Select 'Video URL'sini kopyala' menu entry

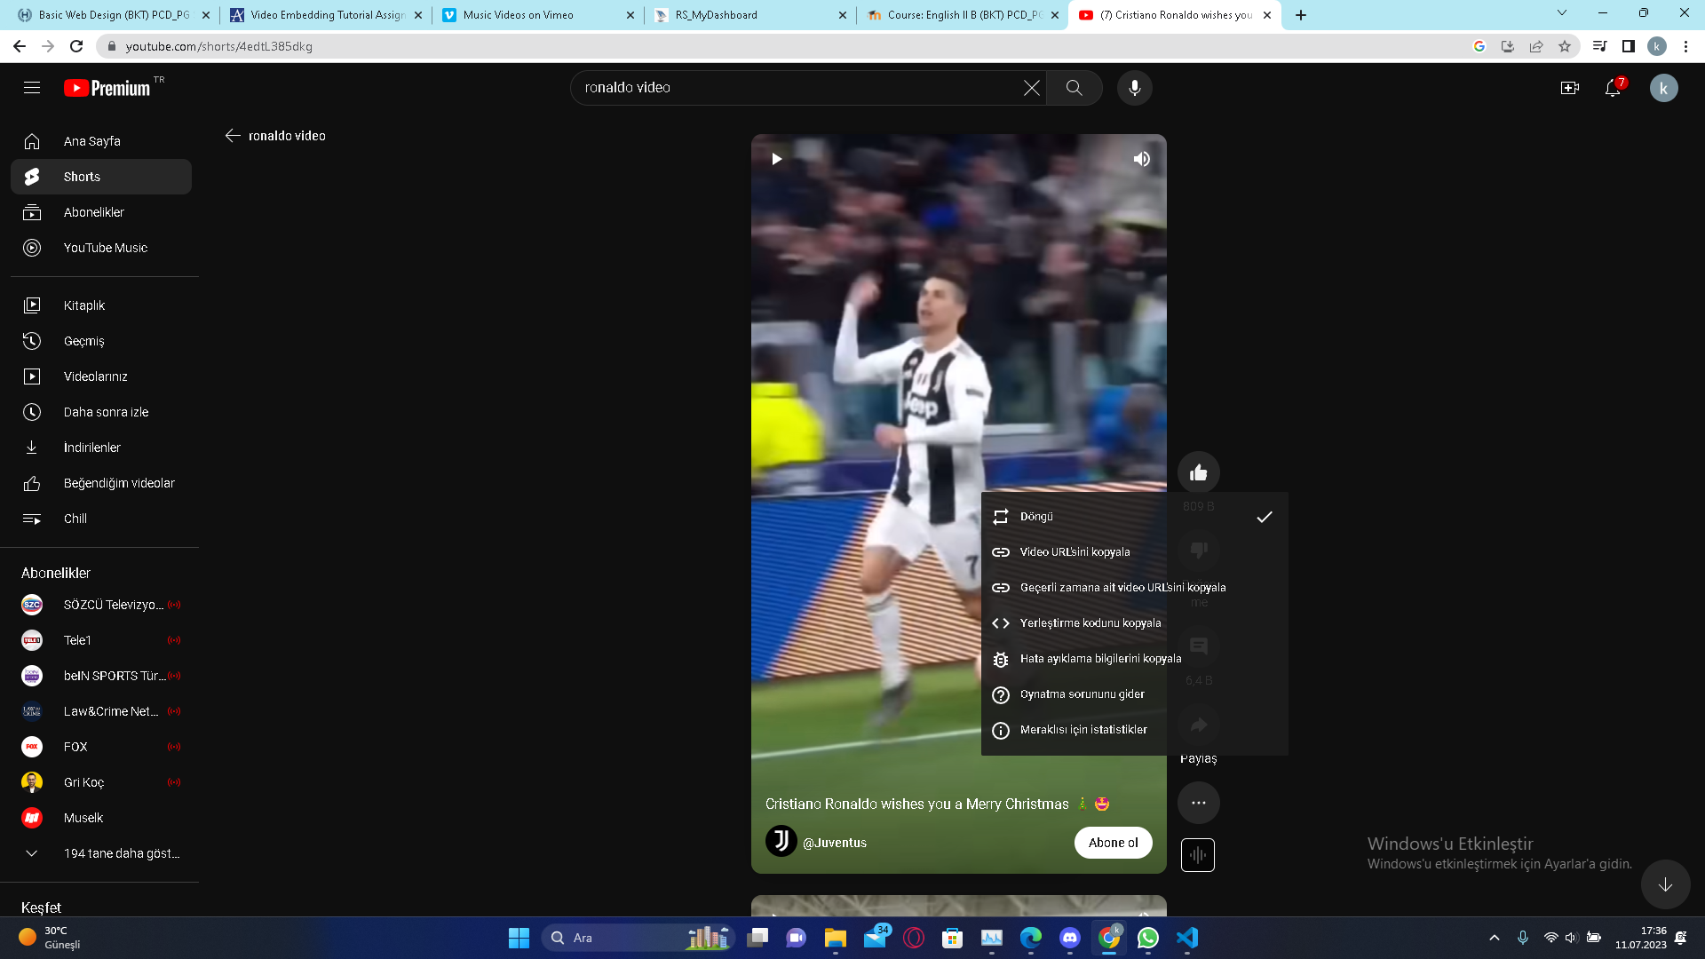[x=1075, y=552]
